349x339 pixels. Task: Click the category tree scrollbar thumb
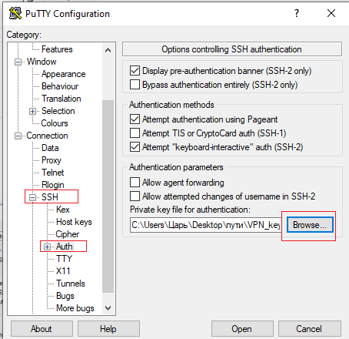tap(108, 196)
